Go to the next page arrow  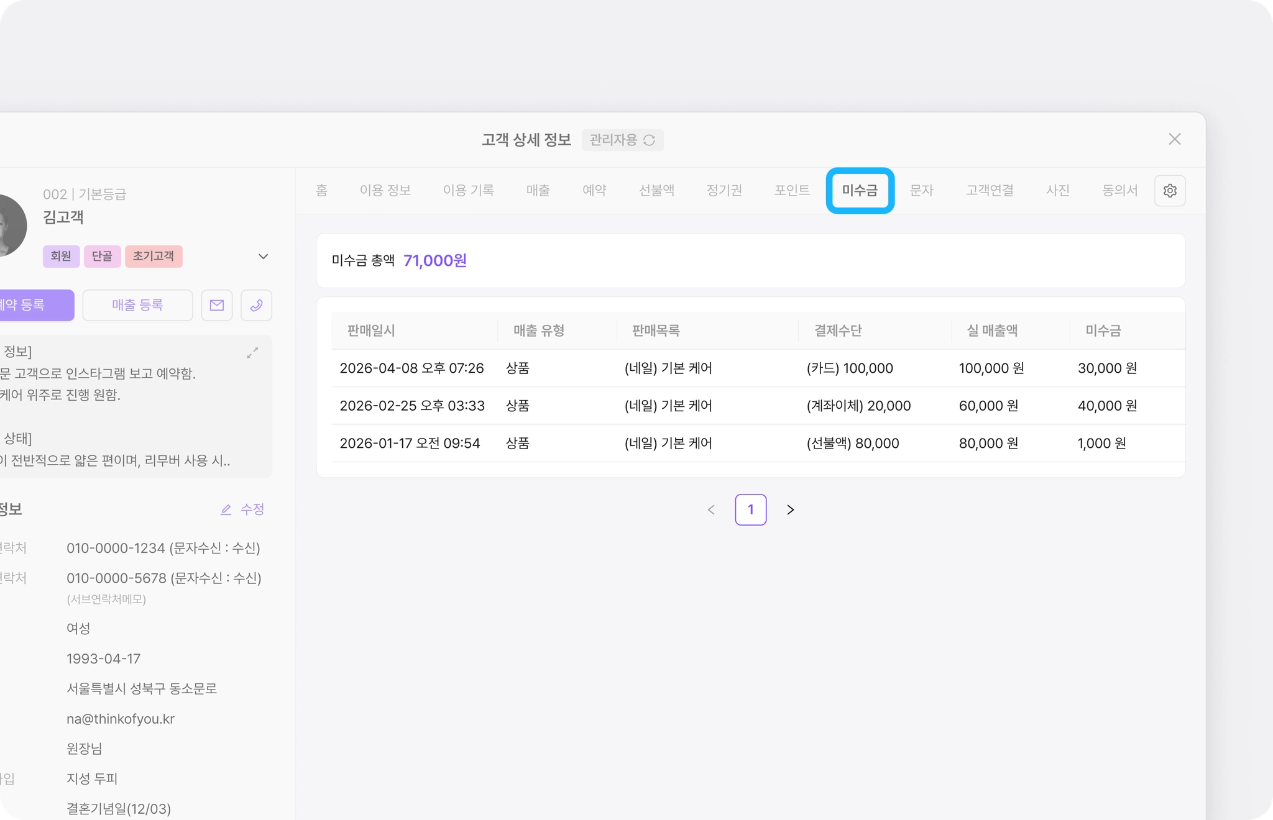pos(790,510)
